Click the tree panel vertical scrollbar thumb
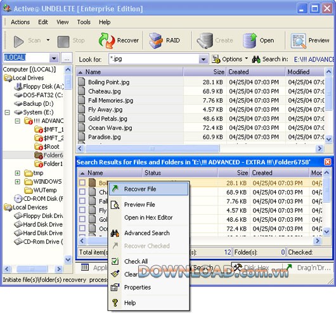The image size is (336, 313). 68,82
